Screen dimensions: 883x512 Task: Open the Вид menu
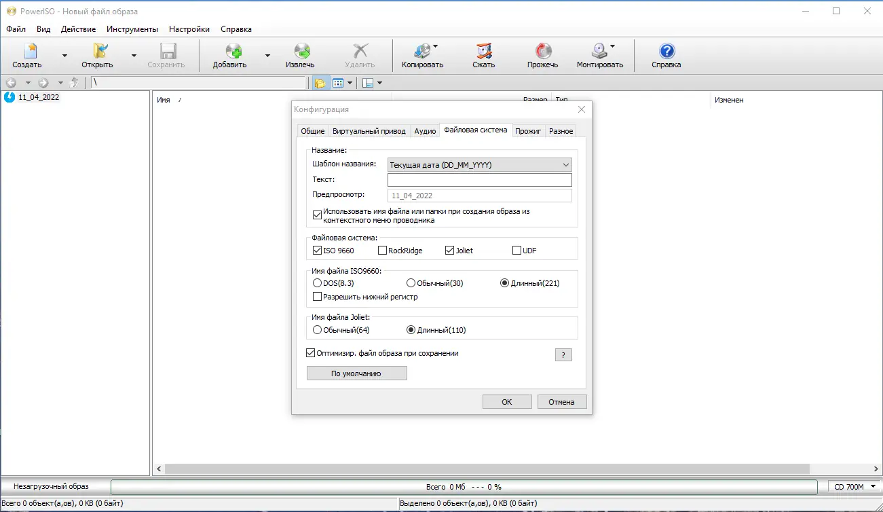[x=43, y=29]
